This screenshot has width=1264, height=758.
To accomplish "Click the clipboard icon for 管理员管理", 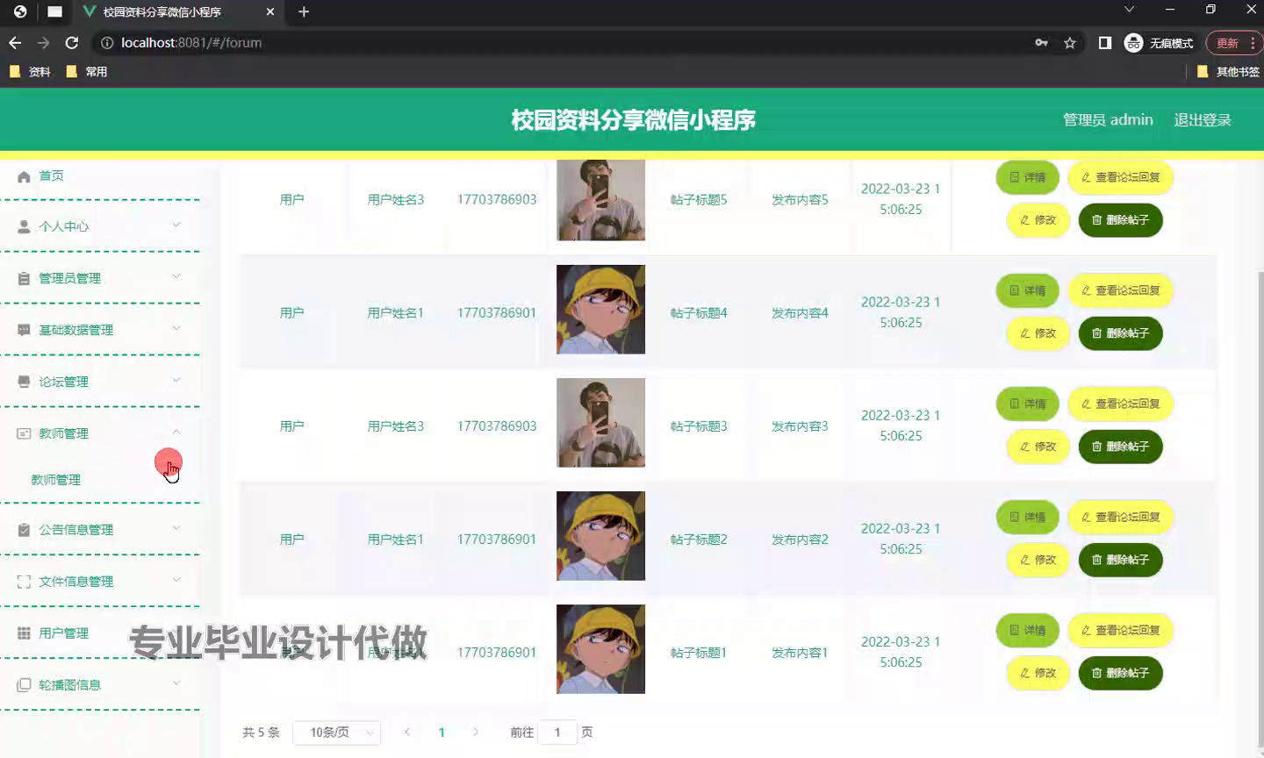I will click(24, 278).
